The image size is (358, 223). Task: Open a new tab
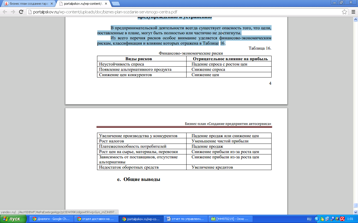116,4
